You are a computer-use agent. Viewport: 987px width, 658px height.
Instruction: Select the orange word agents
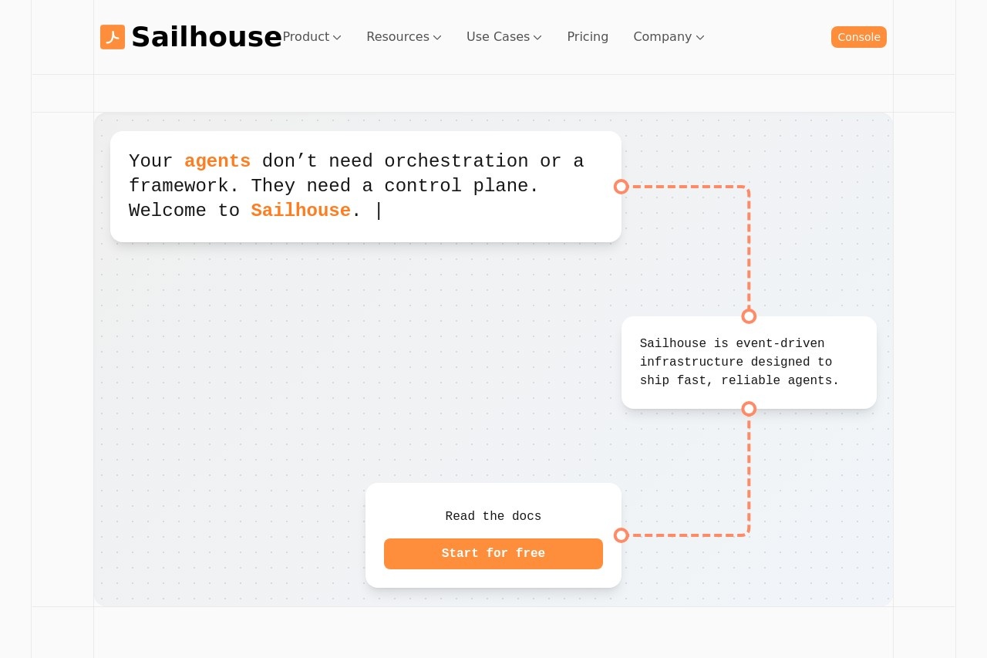(217, 161)
